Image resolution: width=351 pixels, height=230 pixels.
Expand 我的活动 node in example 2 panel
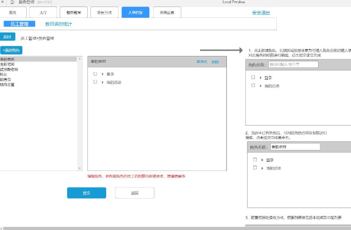(262, 168)
